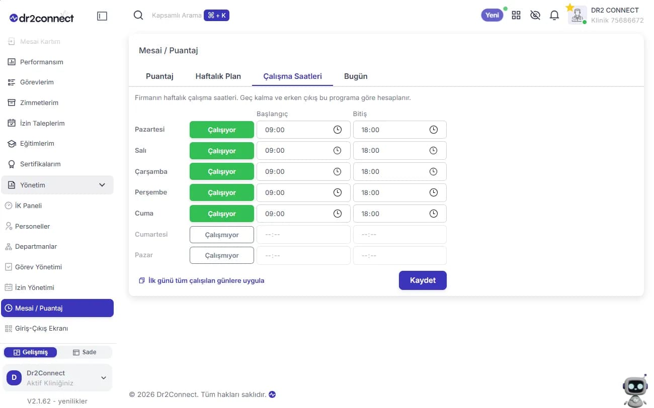This screenshot has width=654, height=408.
Task: Click the search magnifier icon
Action: 138,15
